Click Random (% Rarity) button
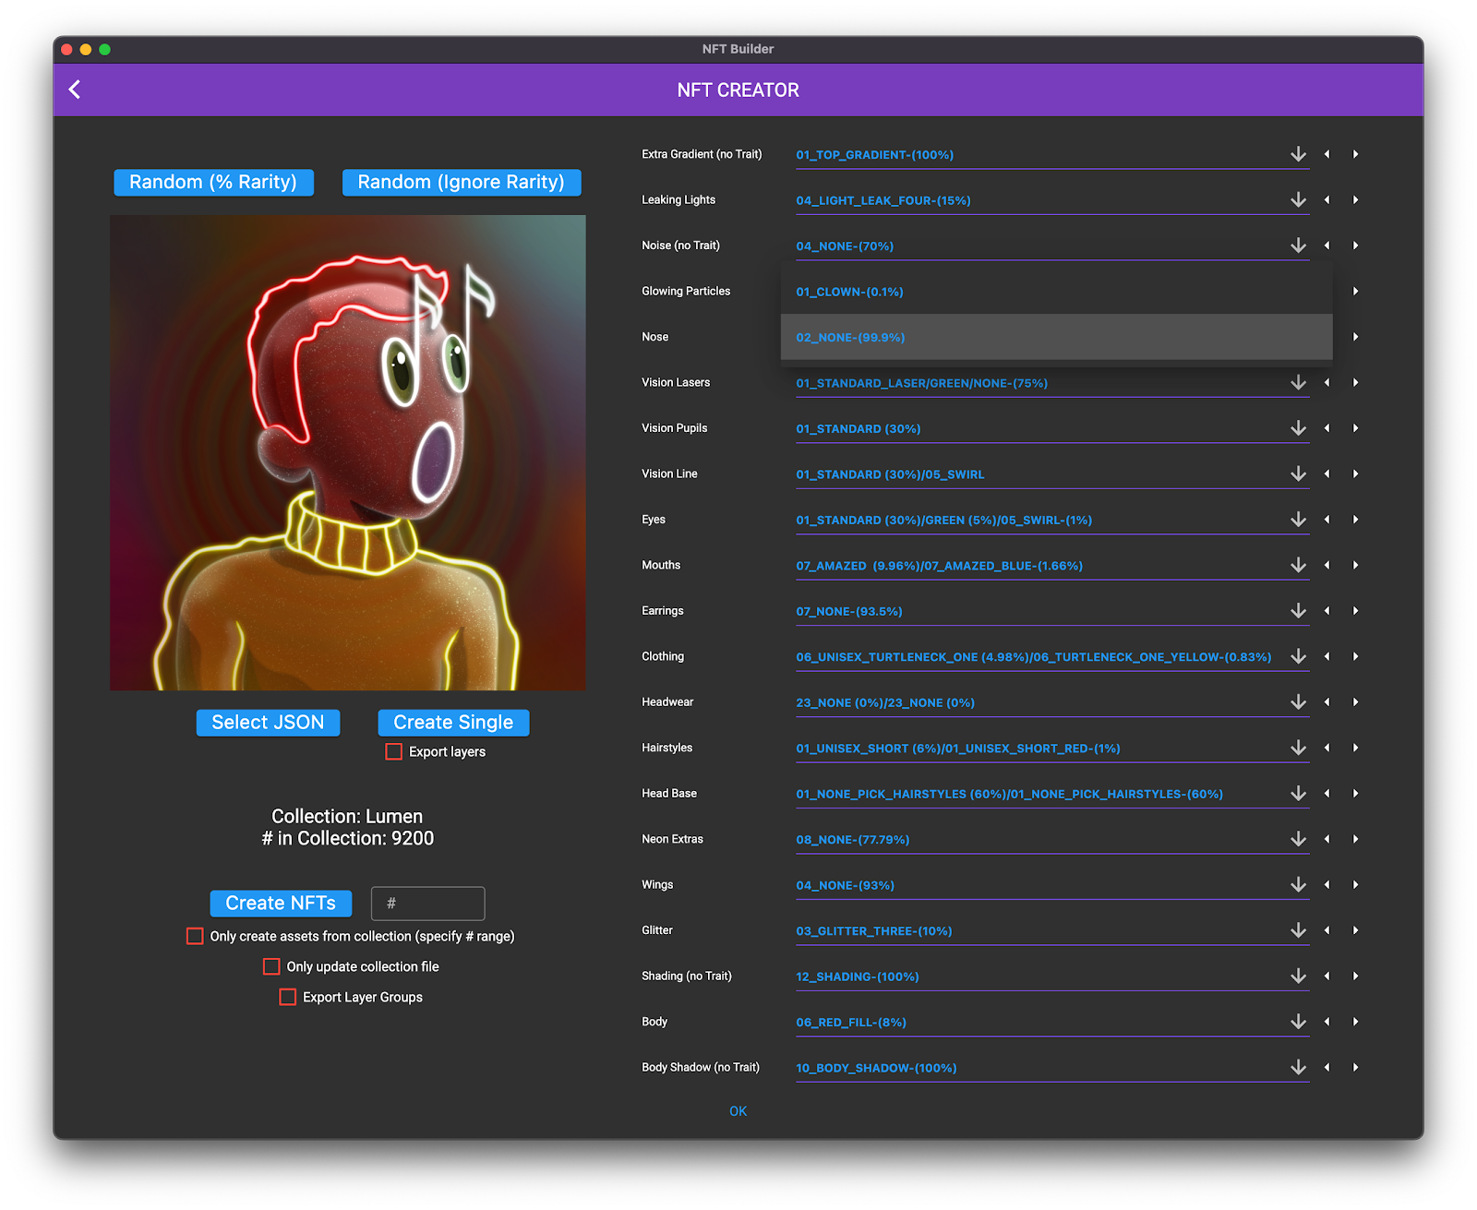This screenshot has width=1477, height=1210. coord(213,183)
